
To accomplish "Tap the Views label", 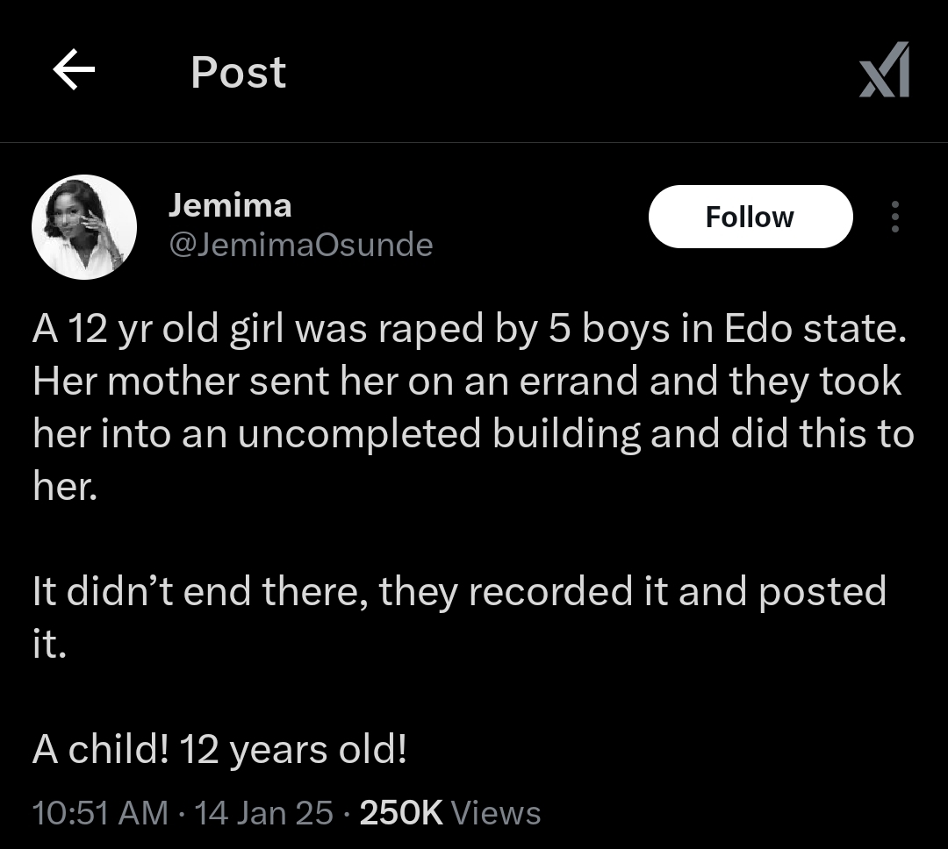I will click(496, 812).
